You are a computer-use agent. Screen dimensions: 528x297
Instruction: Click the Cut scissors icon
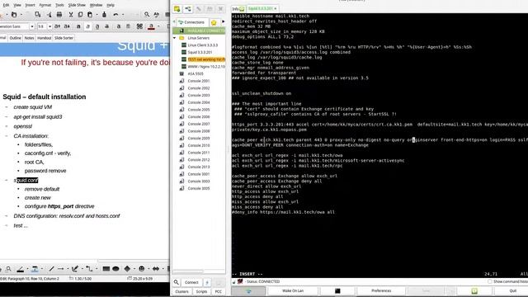71,15
